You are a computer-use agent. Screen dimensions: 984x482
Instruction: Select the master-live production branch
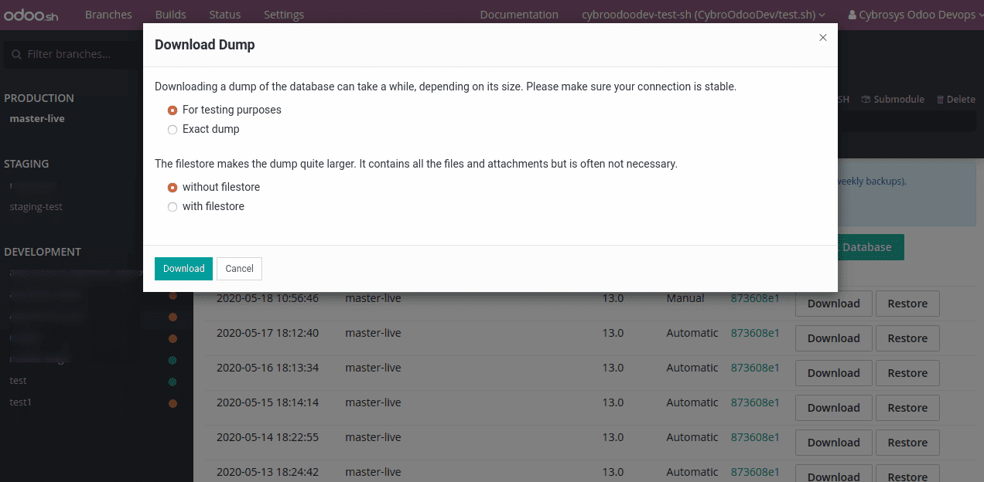pos(37,119)
